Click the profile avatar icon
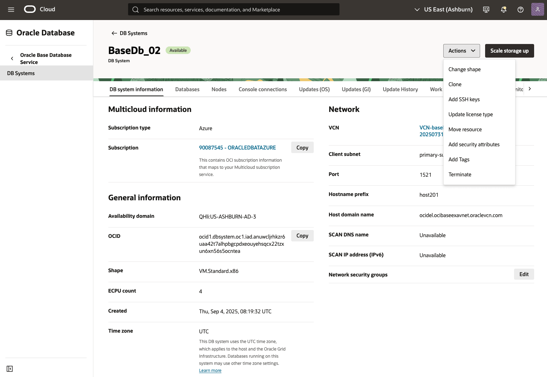 click(x=537, y=9)
